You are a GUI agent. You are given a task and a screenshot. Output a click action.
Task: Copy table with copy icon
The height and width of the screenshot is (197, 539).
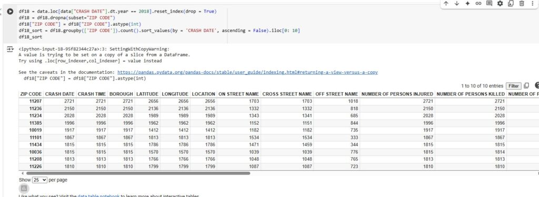[526, 86]
